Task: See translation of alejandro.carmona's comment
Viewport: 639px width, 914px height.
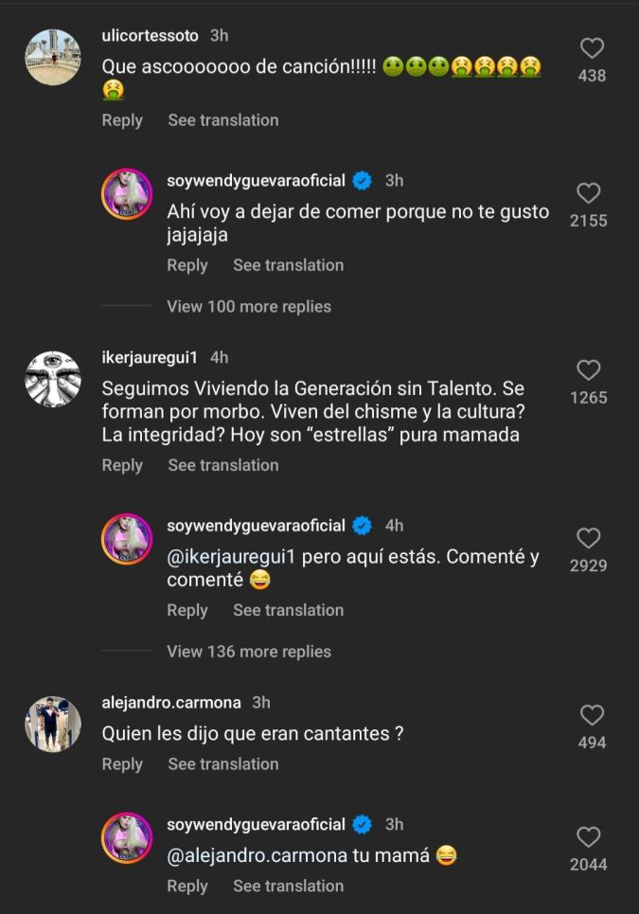Action: click(x=223, y=764)
